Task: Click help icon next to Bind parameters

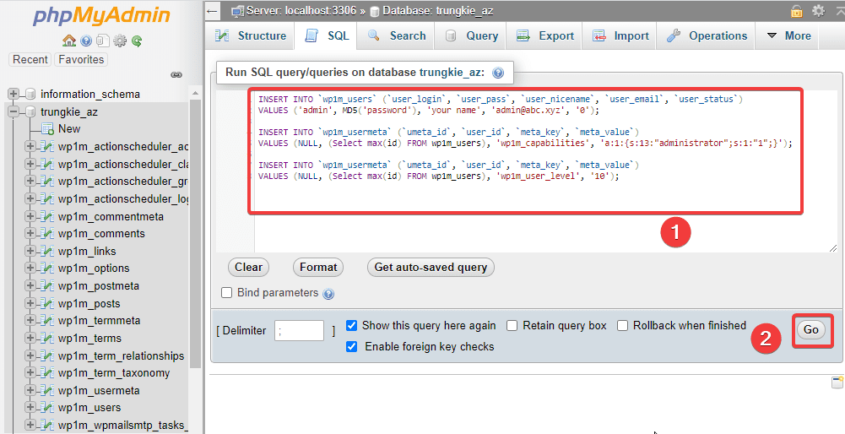Action: tap(328, 294)
